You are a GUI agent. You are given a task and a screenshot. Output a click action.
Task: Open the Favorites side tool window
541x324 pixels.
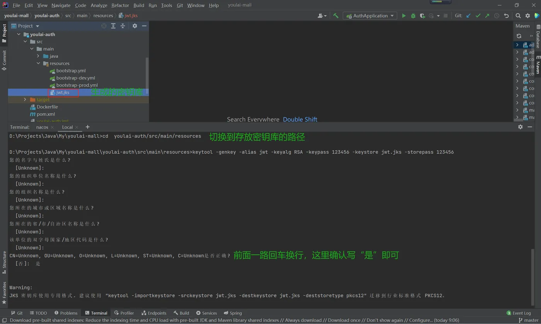[4, 293]
